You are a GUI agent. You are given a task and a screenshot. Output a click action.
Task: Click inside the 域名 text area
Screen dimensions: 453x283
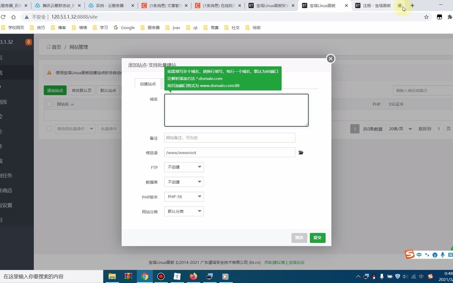236,110
